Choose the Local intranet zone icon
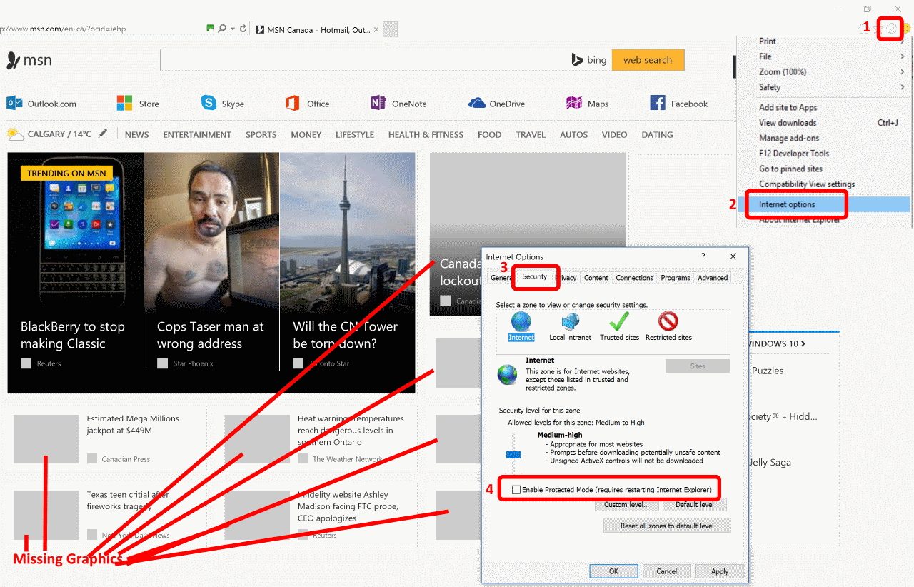This screenshot has width=914, height=587. pyautogui.click(x=570, y=322)
